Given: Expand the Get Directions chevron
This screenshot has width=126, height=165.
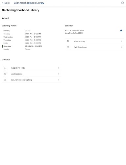Looking at the screenshot, I should tap(121, 47).
